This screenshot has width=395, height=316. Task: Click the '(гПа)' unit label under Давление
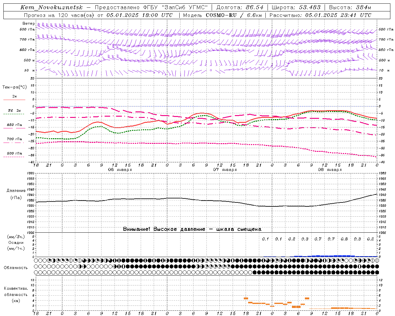coord(16,197)
